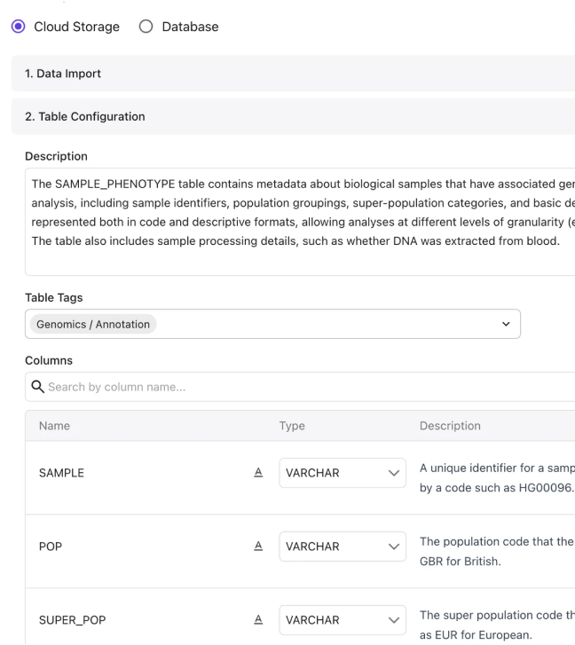This screenshot has height=645, width=575.
Task: Select the Database radio option
Action: click(x=146, y=27)
